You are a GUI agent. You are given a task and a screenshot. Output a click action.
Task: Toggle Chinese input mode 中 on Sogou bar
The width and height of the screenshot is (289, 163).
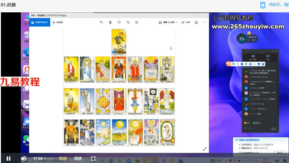point(233,64)
